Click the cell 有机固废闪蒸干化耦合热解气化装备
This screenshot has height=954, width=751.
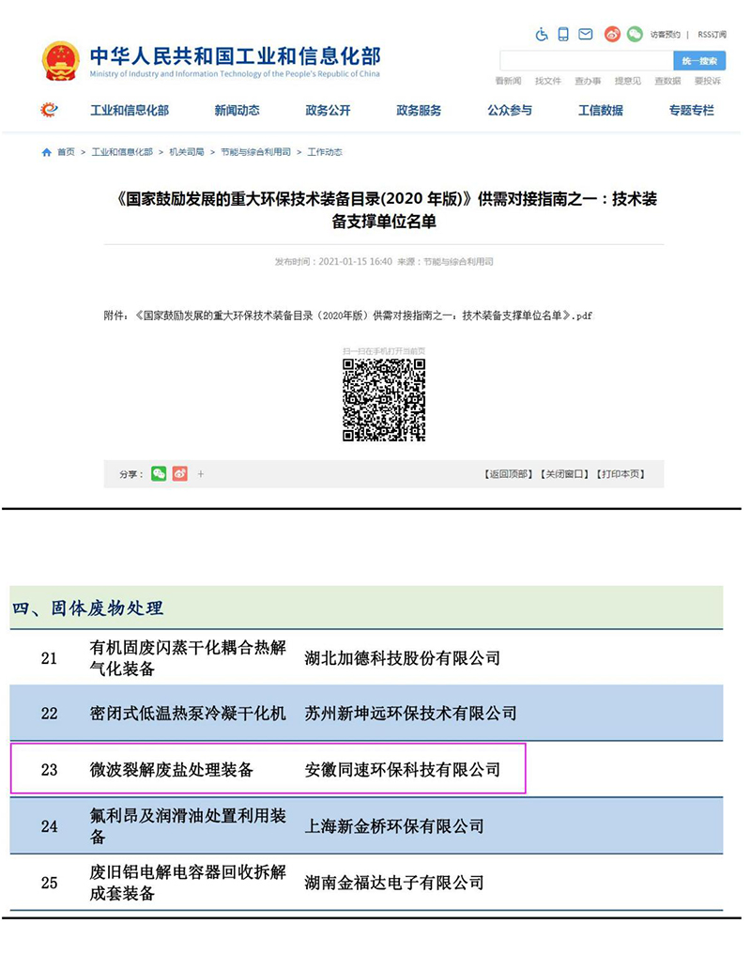click(x=188, y=657)
